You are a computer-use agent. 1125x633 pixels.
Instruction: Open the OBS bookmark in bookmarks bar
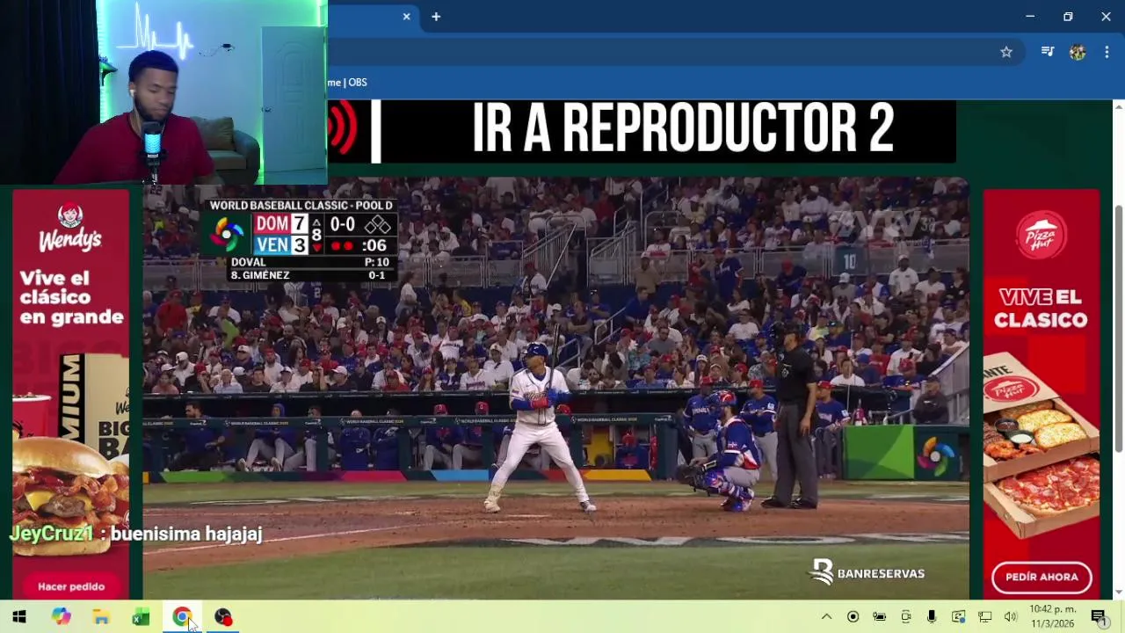coord(347,82)
